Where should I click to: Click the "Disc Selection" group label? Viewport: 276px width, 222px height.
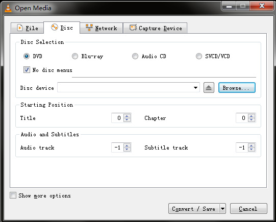click(x=42, y=42)
